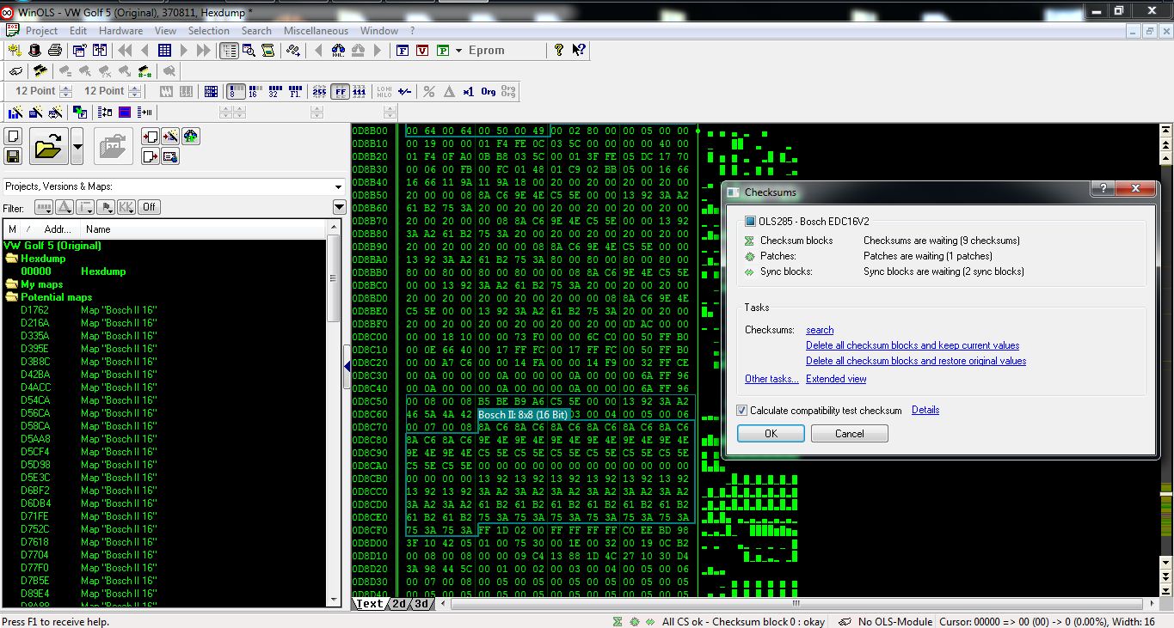
Task: Jump to last map with double-right arrows
Action: 203,50
